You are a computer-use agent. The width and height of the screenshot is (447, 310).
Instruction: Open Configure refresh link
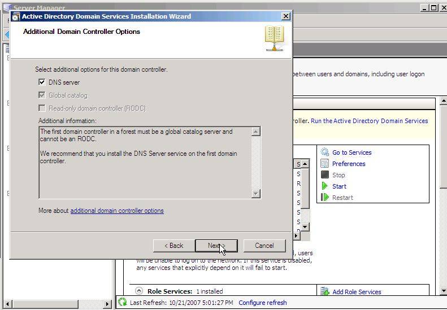click(263, 303)
